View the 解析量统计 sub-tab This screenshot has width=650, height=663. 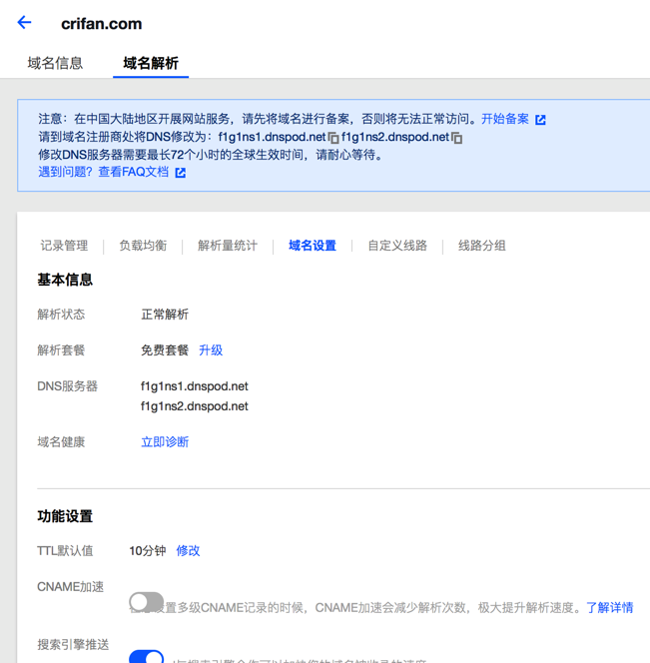pos(228,246)
